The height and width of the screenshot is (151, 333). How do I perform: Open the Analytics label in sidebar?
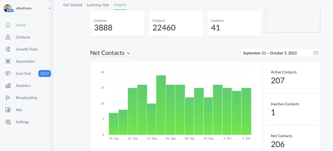[23, 86]
